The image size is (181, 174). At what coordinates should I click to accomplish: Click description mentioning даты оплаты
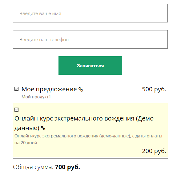tap(88, 139)
